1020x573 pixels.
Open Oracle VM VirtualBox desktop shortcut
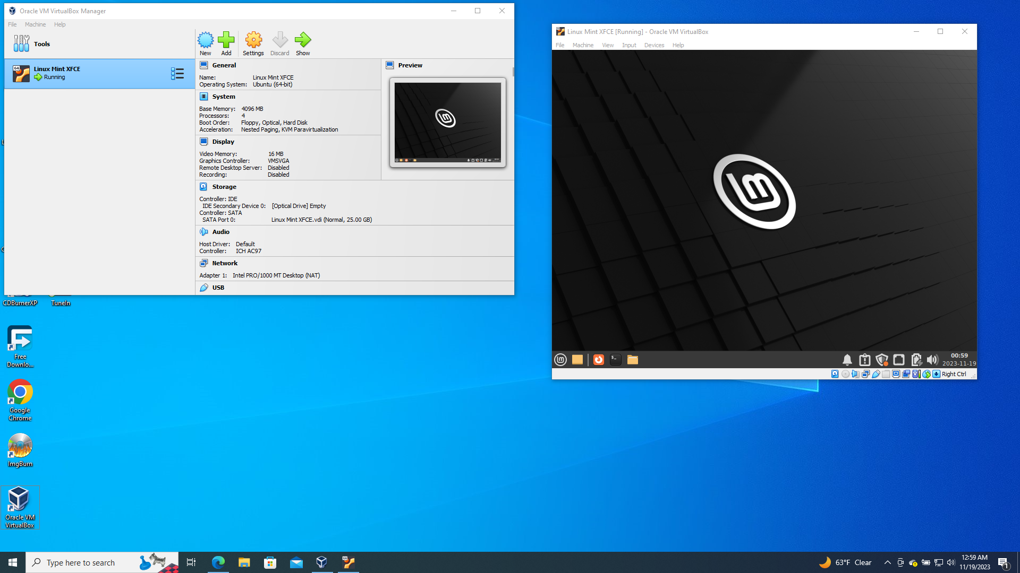[x=20, y=507]
